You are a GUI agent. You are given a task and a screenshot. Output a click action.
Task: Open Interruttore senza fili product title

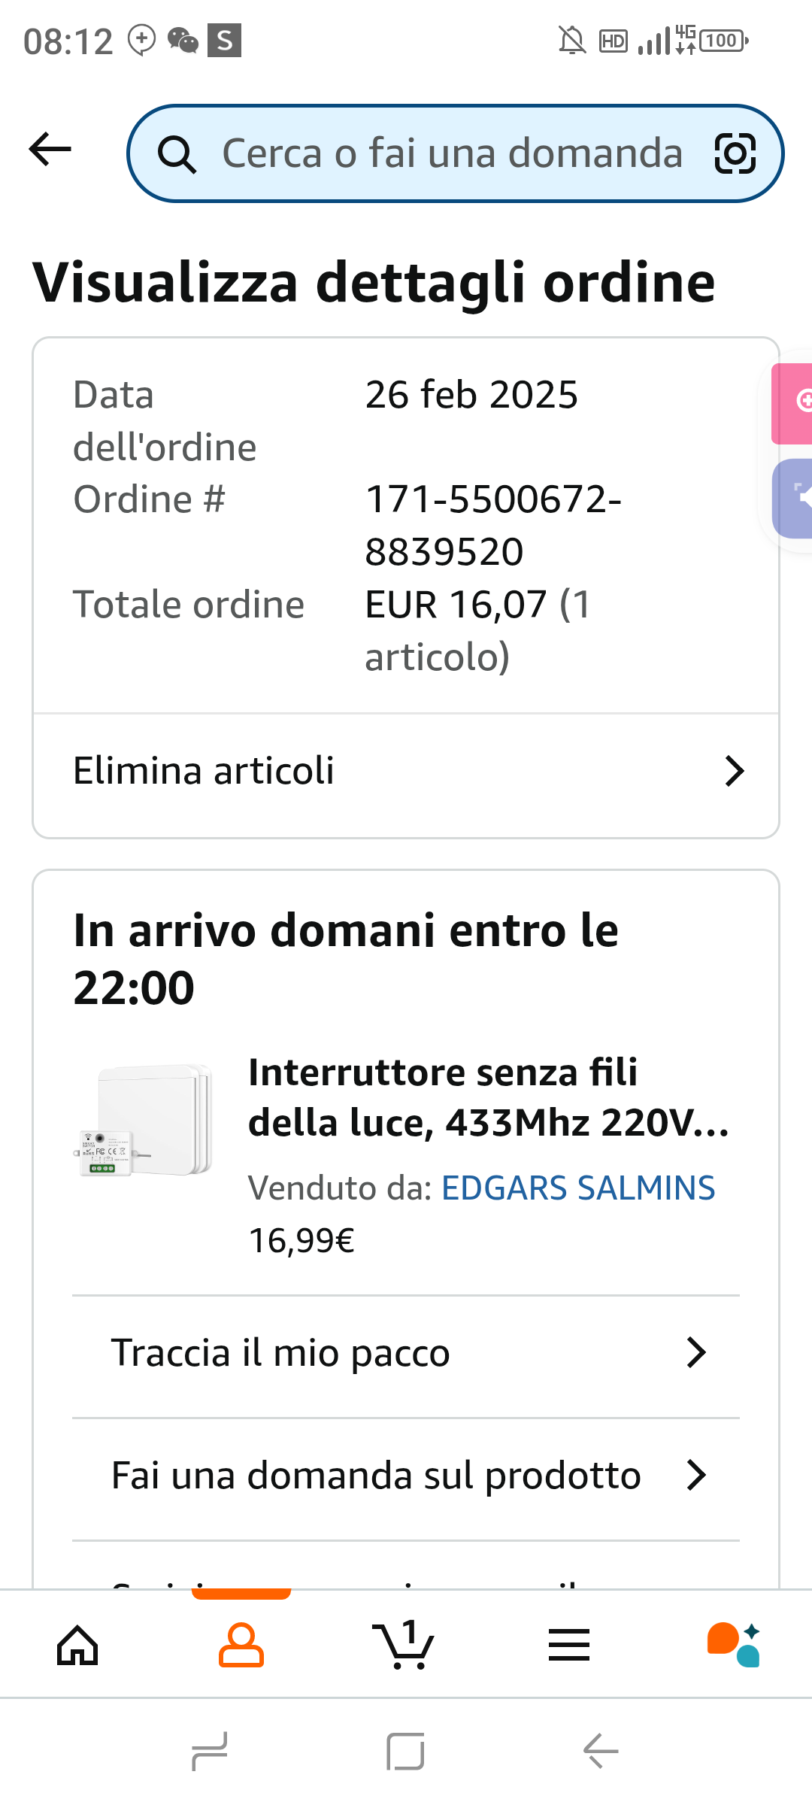click(x=487, y=1097)
